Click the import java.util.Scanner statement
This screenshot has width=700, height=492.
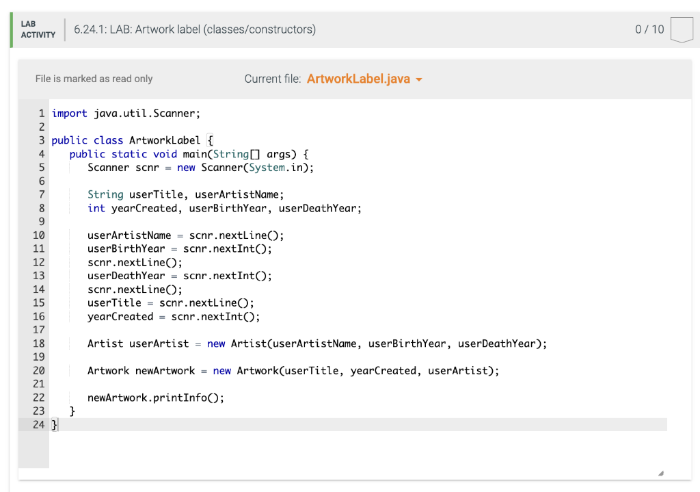[125, 113]
